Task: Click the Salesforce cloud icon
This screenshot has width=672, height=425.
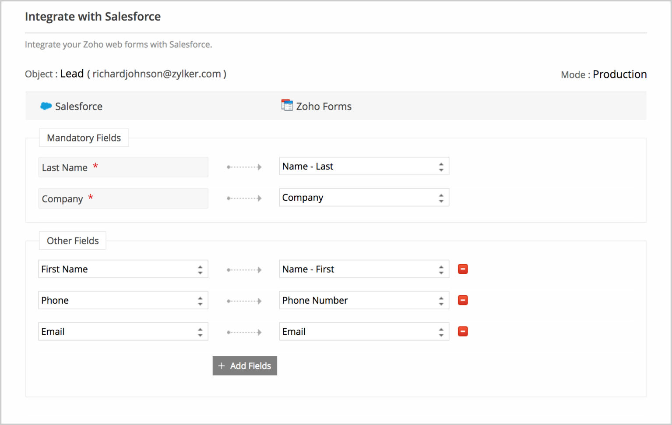Action: (46, 106)
